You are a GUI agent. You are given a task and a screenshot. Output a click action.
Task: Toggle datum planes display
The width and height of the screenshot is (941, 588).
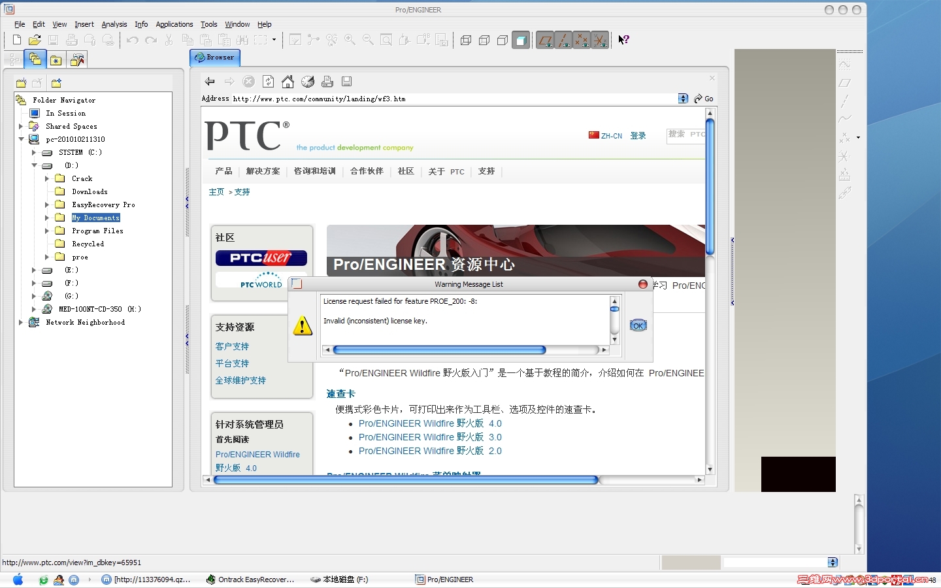[545, 40]
